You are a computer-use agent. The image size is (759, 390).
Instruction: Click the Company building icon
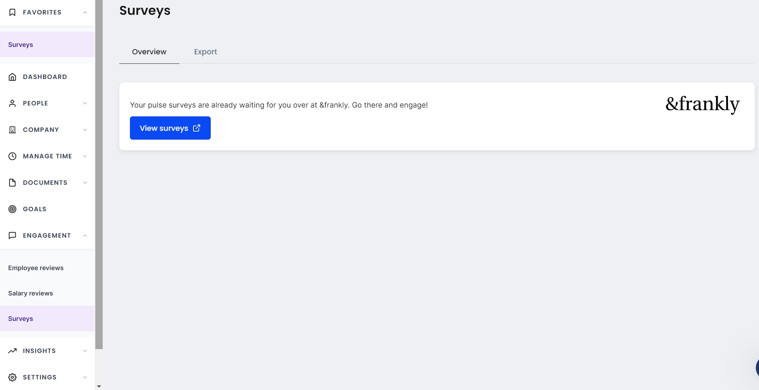point(12,130)
